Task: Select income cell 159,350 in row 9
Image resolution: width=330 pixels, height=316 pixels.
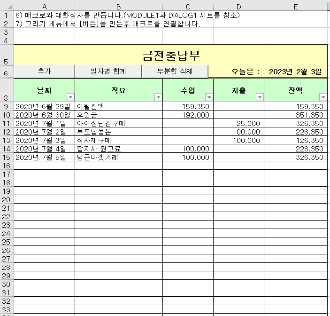Action: 188,106
